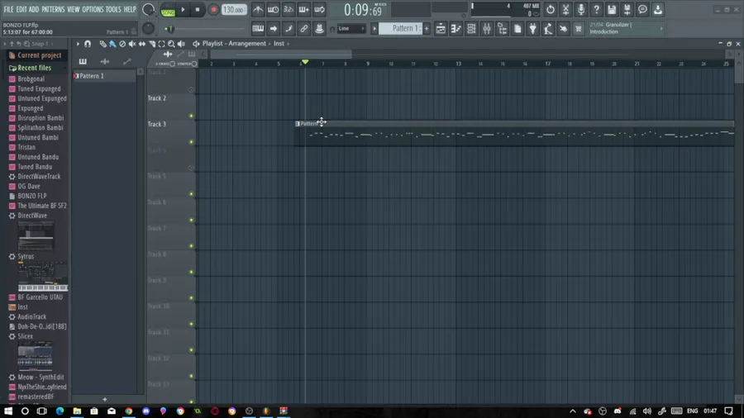Toggle mute switch on Track 2
The height and width of the screenshot is (418, 744).
tap(191, 116)
